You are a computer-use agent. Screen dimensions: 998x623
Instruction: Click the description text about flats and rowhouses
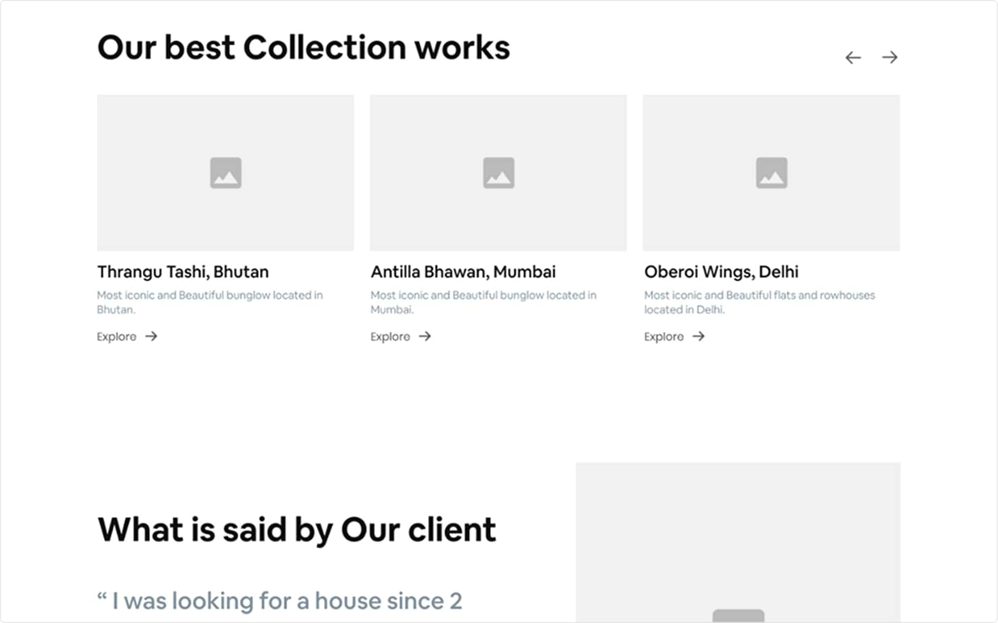coord(759,302)
